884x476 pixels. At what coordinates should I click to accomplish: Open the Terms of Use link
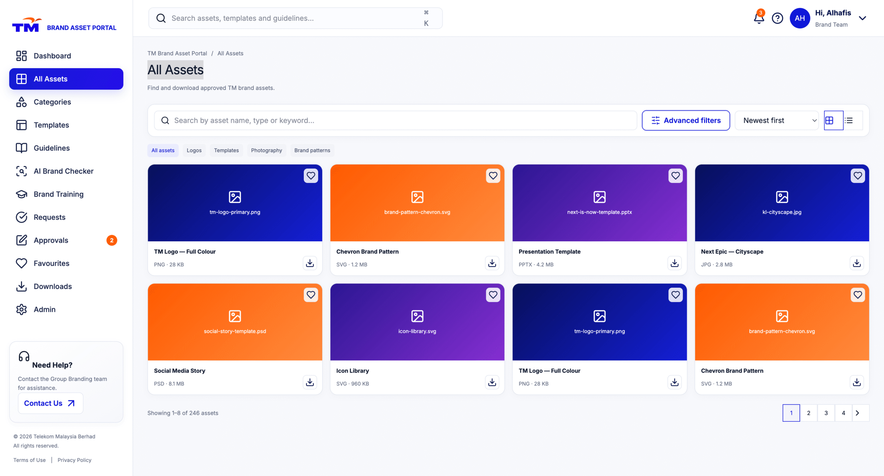point(29,460)
